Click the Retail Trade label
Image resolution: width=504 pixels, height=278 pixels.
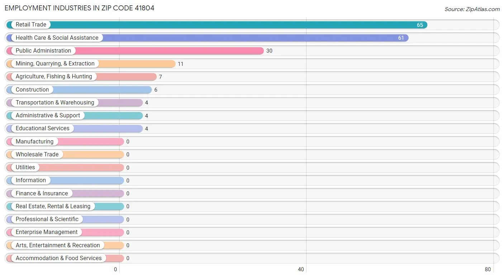tap(31, 25)
